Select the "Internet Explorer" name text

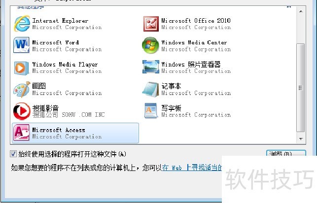click(x=60, y=21)
